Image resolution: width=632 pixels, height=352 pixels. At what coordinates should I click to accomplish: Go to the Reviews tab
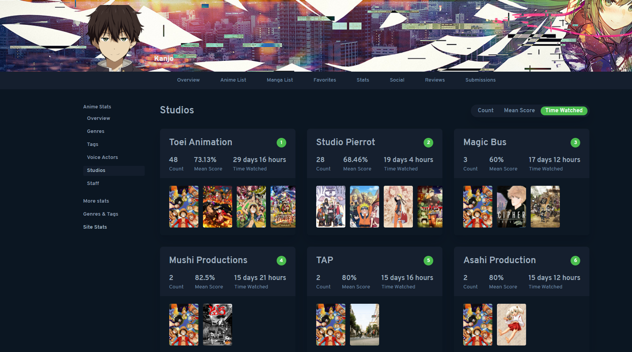coord(435,80)
